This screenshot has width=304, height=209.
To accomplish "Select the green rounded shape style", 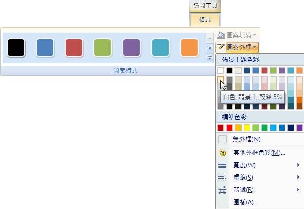I will tap(103, 47).
